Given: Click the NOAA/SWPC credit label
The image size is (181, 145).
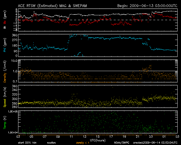Looking at the screenshot, I should 121,143.
